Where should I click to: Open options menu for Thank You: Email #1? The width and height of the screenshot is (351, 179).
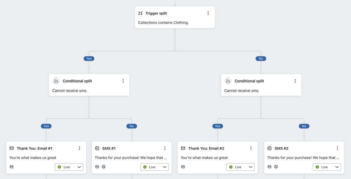click(x=79, y=148)
